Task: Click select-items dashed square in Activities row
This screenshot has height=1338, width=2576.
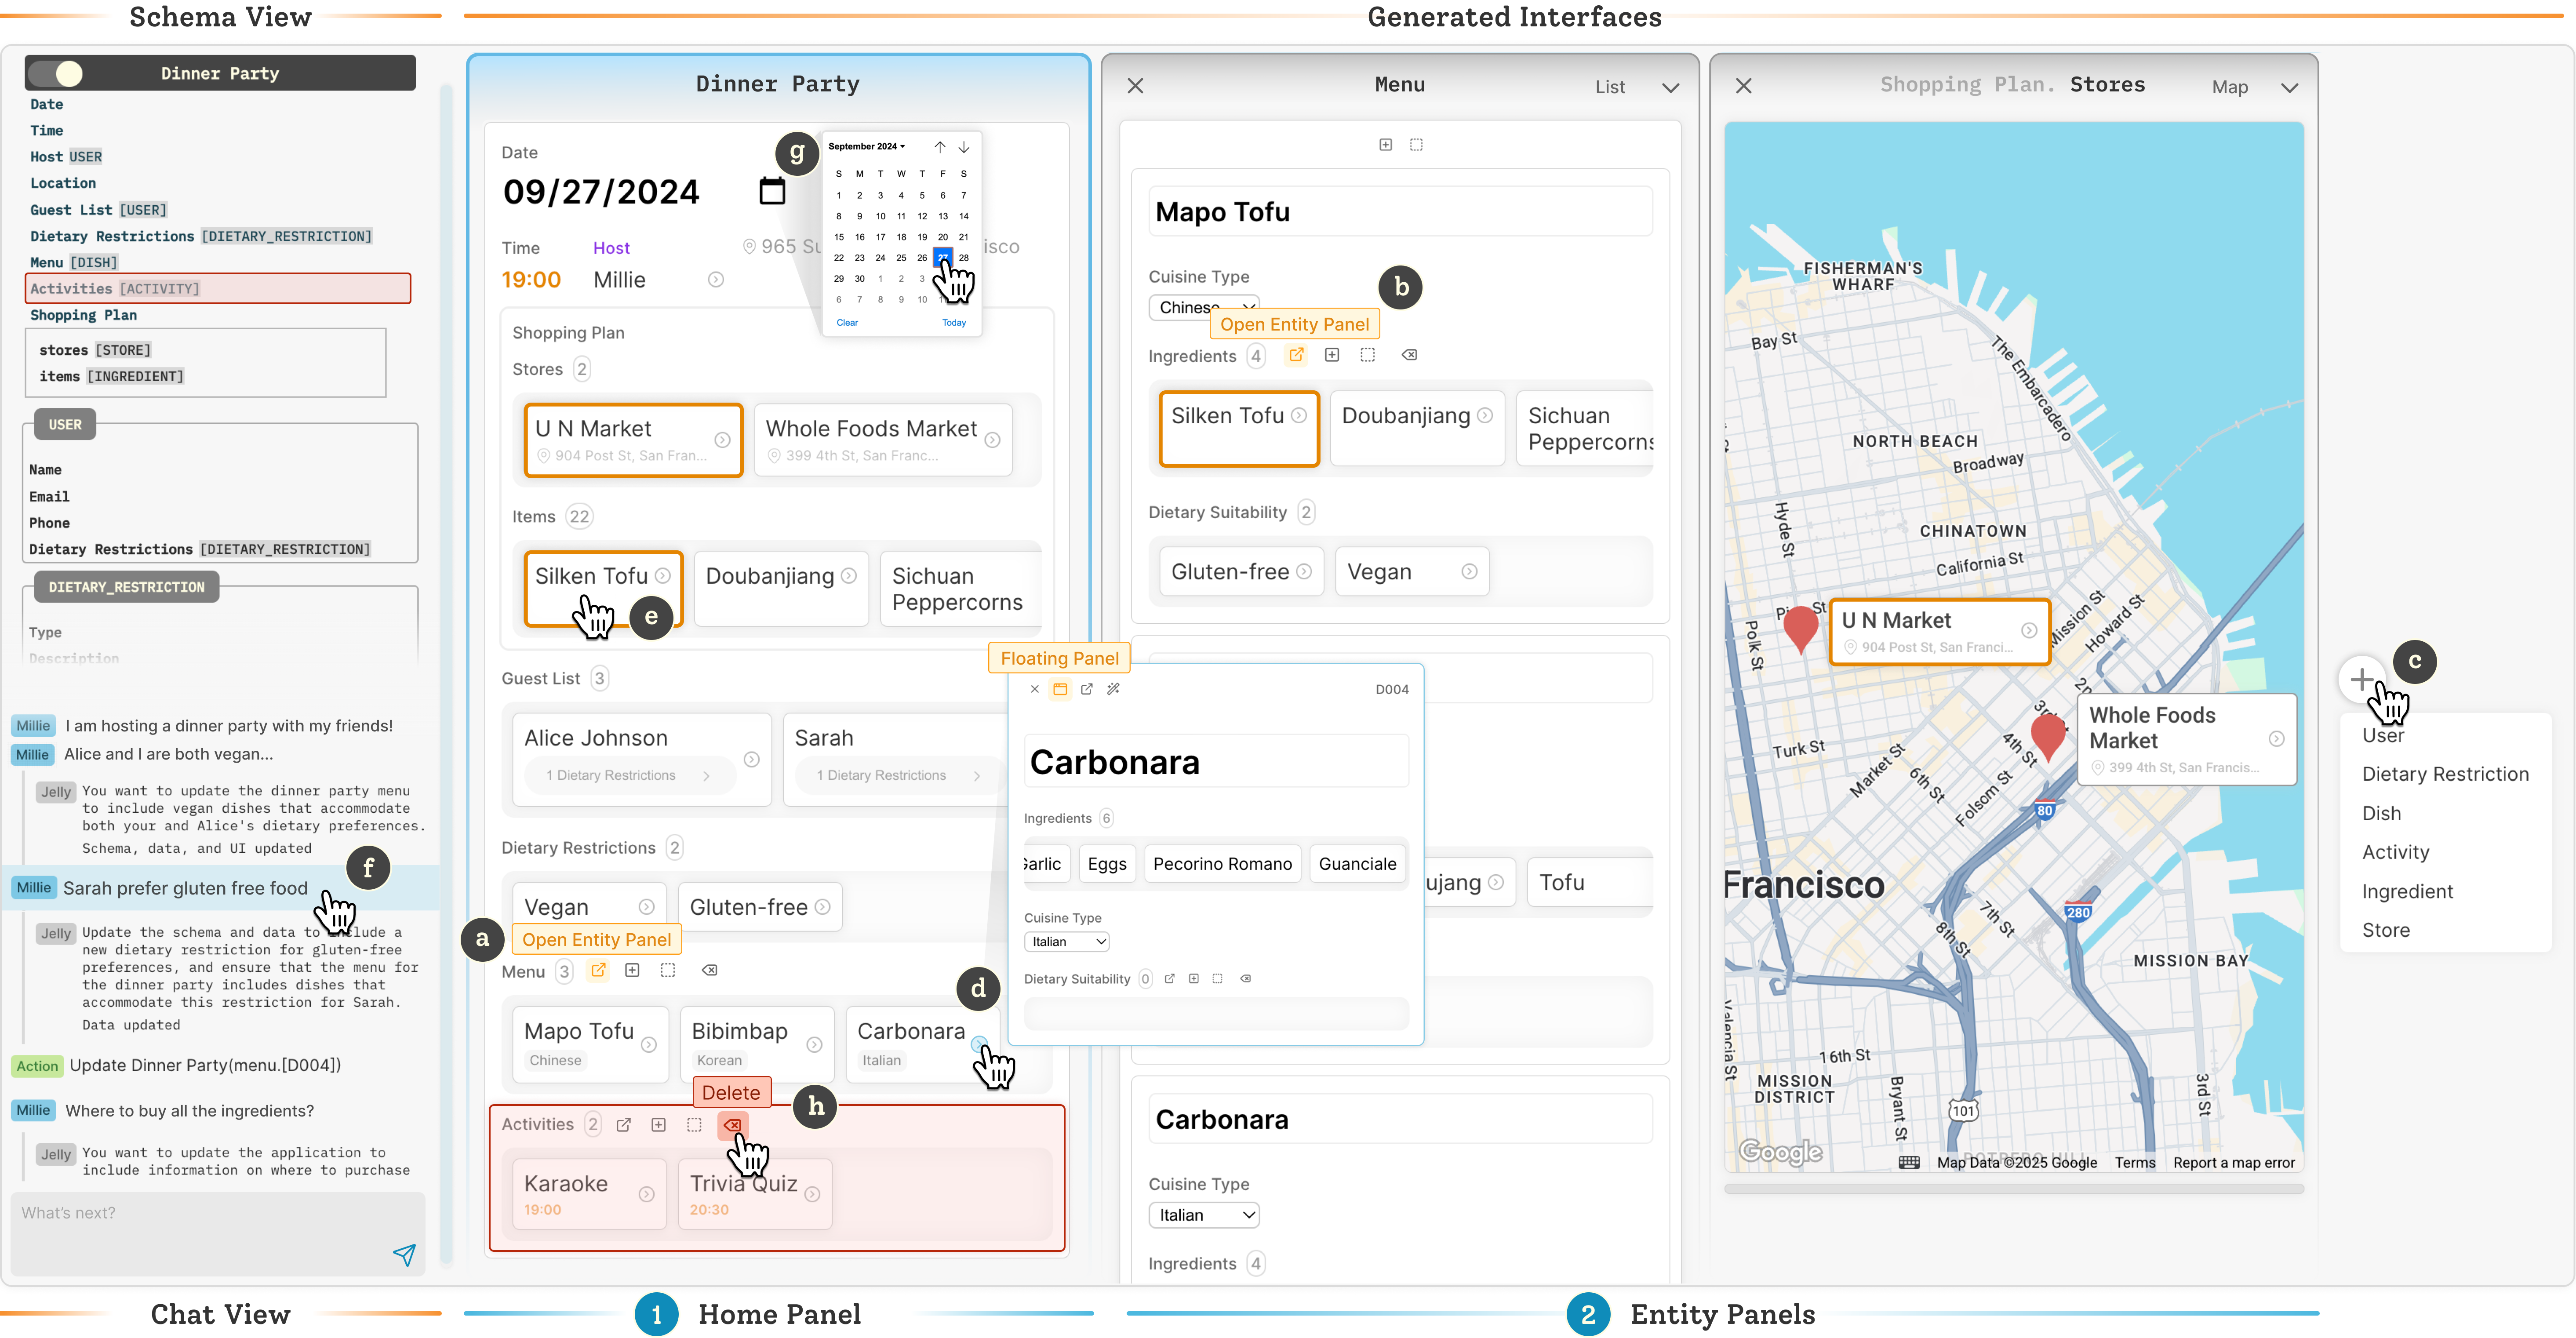Action: [x=694, y=1125]
